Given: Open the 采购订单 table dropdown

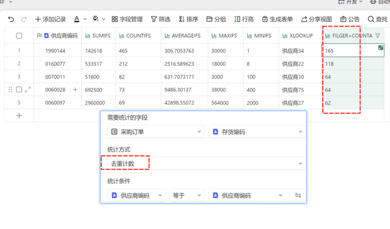Looking at the screenshot, I should [156, 132].
